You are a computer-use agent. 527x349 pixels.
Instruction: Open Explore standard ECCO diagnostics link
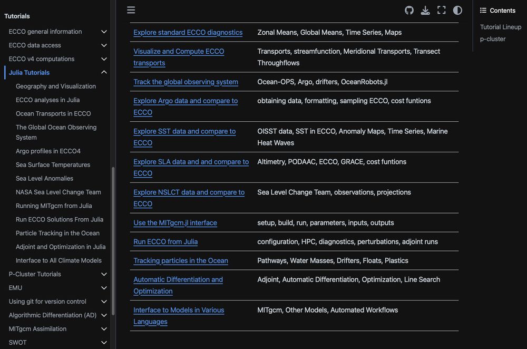188,32
